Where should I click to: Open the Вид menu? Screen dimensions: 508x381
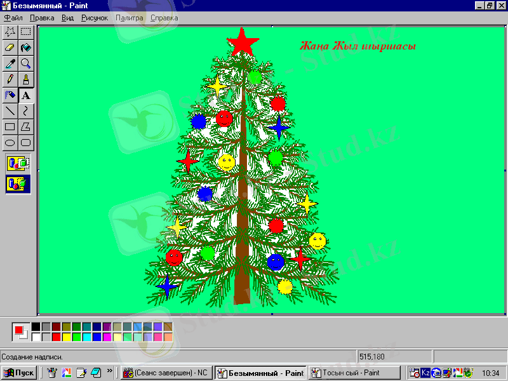(x=68, y=18)
